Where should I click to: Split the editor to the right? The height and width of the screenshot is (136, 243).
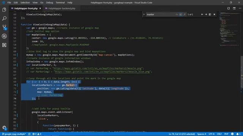coord(234,8)
